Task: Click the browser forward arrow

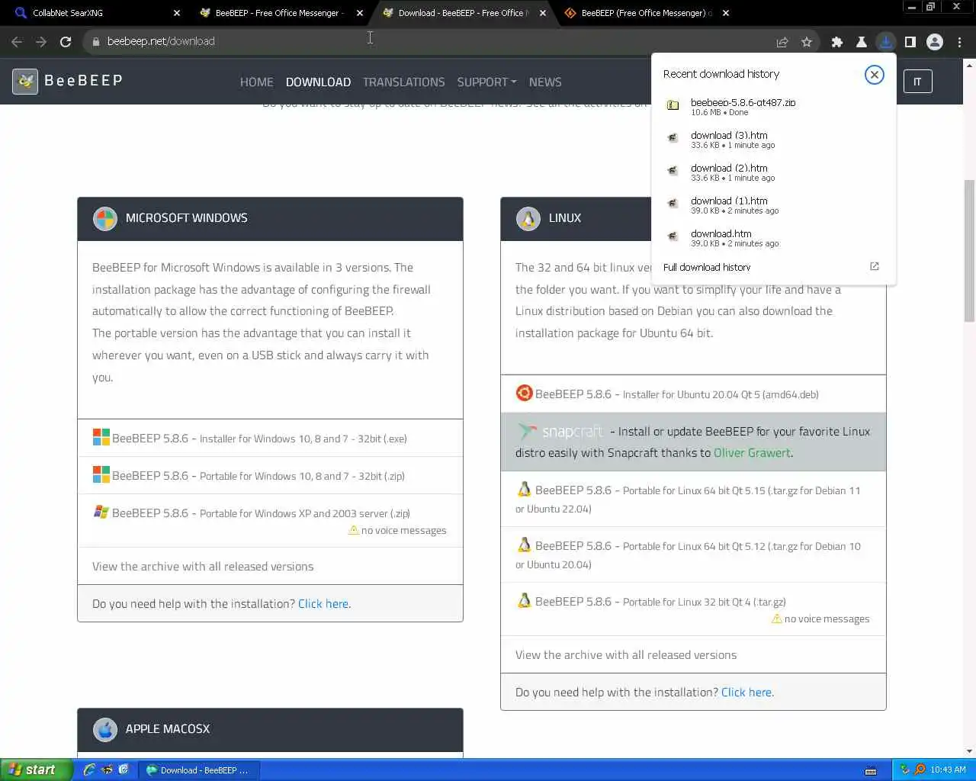Action: point(41,42)
